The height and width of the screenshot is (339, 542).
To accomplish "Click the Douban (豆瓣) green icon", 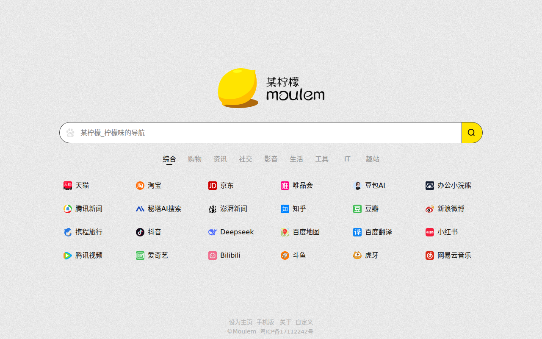I will pyautogui.click(x=357, y=209).
